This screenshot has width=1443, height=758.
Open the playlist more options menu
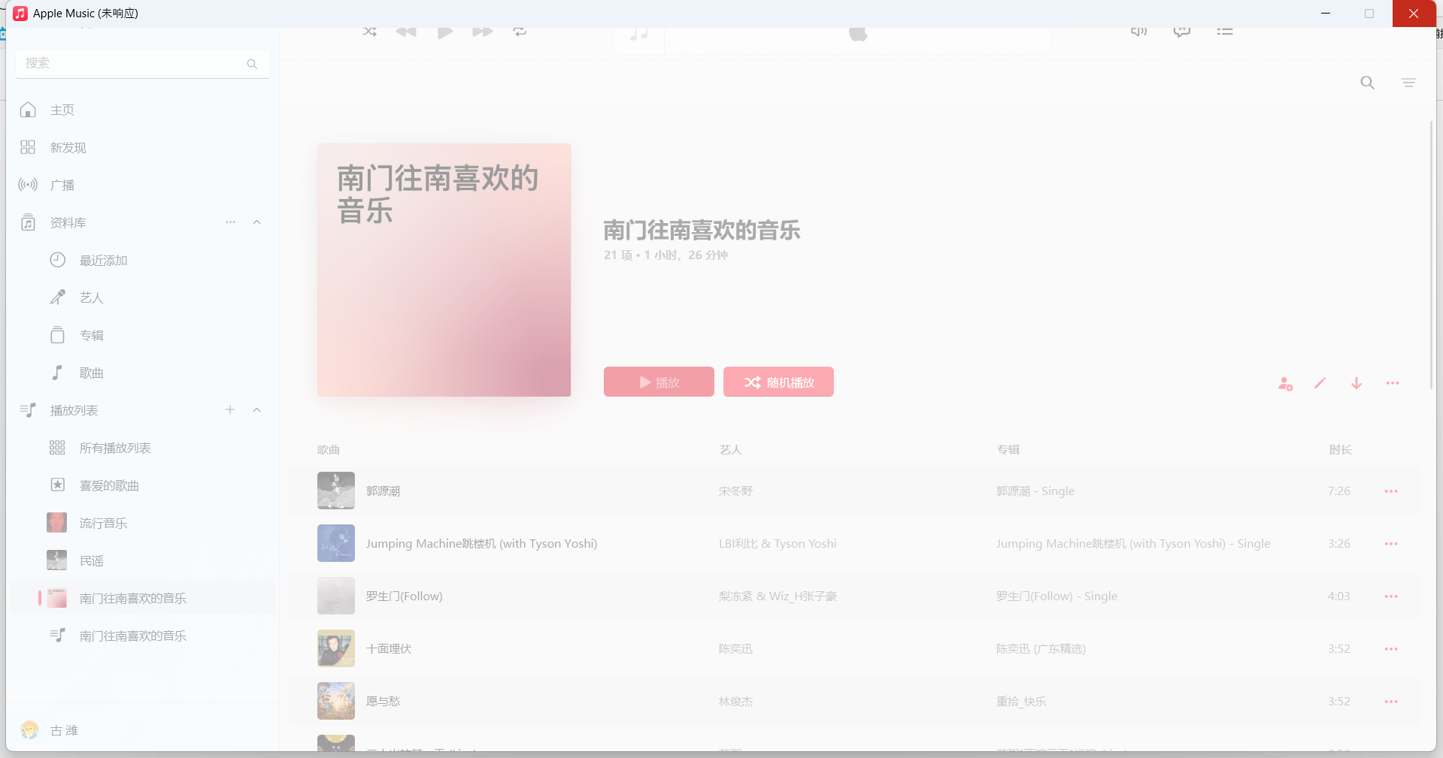(1393, 383)
